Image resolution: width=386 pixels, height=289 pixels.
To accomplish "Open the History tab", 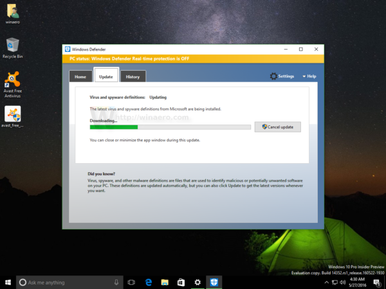I will [x=133, y=76].
